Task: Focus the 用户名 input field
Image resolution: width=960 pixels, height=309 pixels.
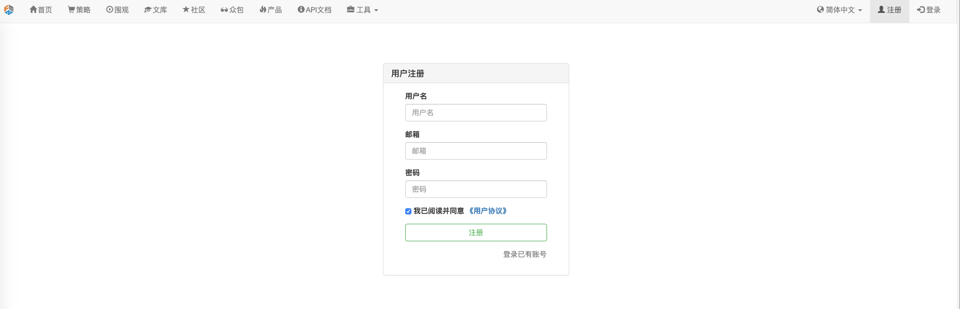Action: pos(476,113)
